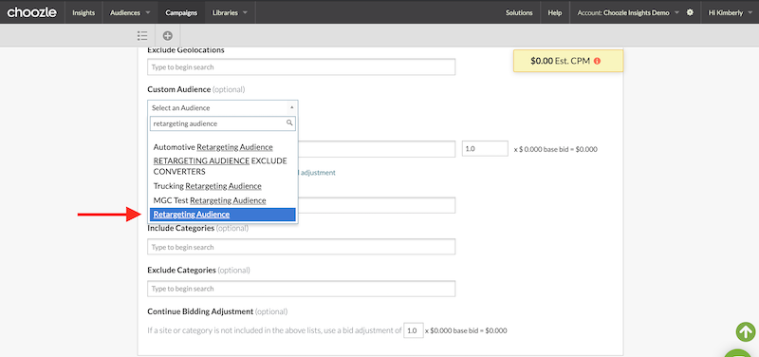Click the Include Categories search field
759x357 pixels.
coord(301,247)
